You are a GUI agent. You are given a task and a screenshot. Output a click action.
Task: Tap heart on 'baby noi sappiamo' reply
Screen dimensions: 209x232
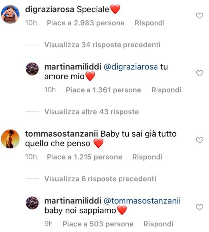tap(200, 207)
